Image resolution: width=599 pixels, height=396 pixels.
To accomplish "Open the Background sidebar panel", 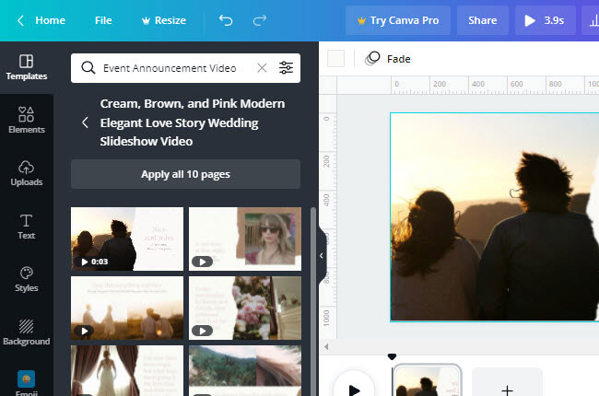I will (26, 332).
